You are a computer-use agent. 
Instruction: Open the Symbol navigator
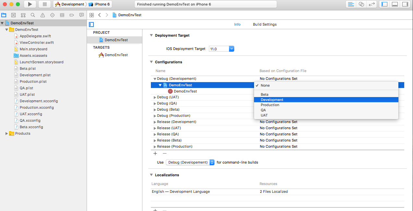tap(23, 15)
